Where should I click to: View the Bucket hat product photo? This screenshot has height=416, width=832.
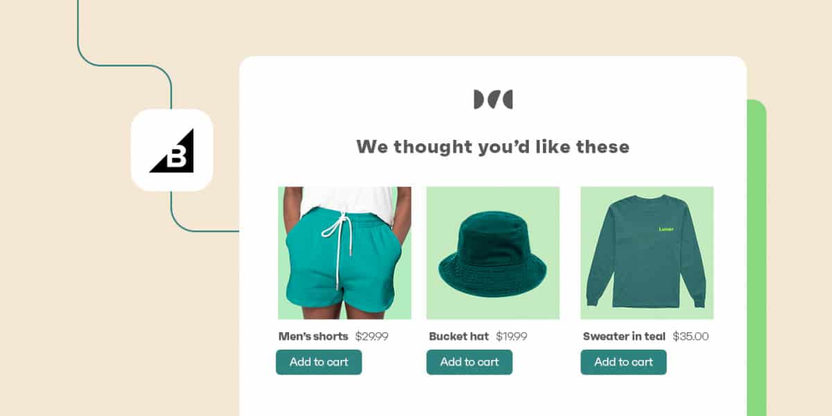492,251
